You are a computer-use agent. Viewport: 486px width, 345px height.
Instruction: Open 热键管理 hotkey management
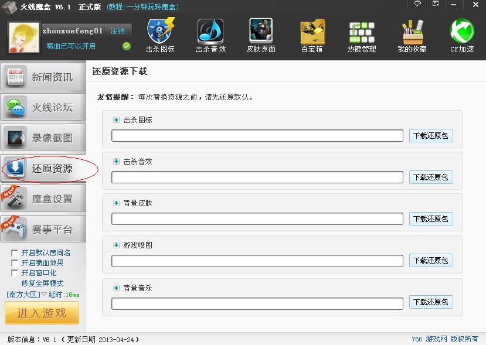(x=362, y=37)
